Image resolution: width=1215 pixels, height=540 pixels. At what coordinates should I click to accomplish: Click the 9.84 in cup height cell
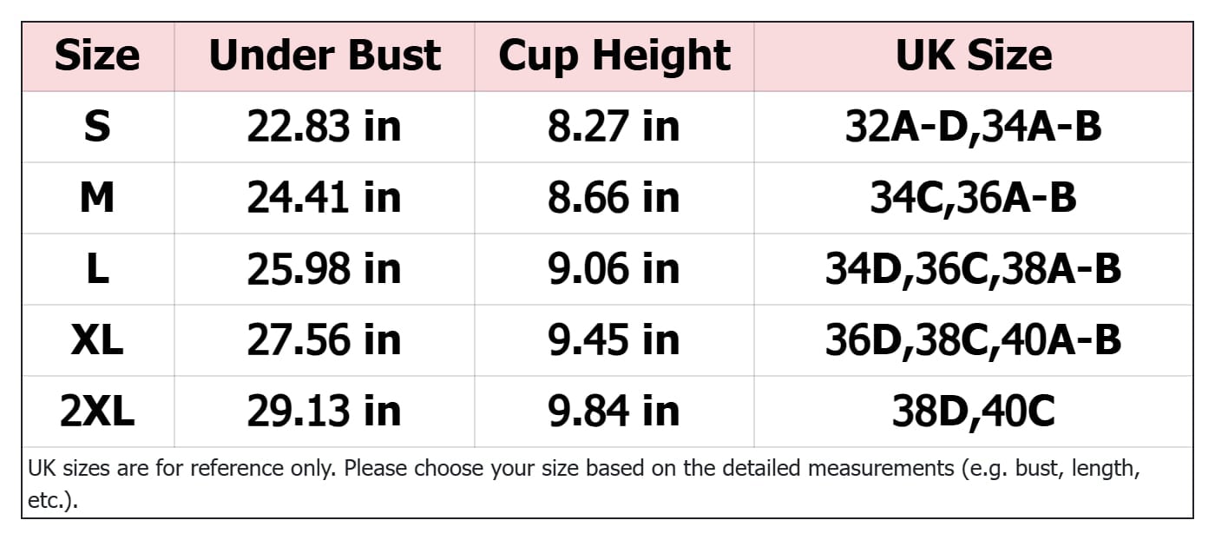pyautogui.click(x=614, y=412)
